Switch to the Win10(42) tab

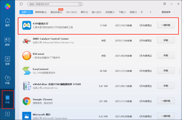pyautogui.click(x=71, y=12)
